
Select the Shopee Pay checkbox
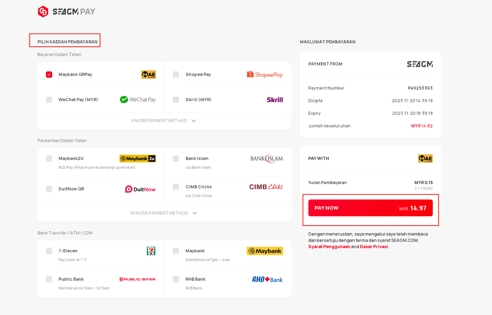click(x=176, y=75)
